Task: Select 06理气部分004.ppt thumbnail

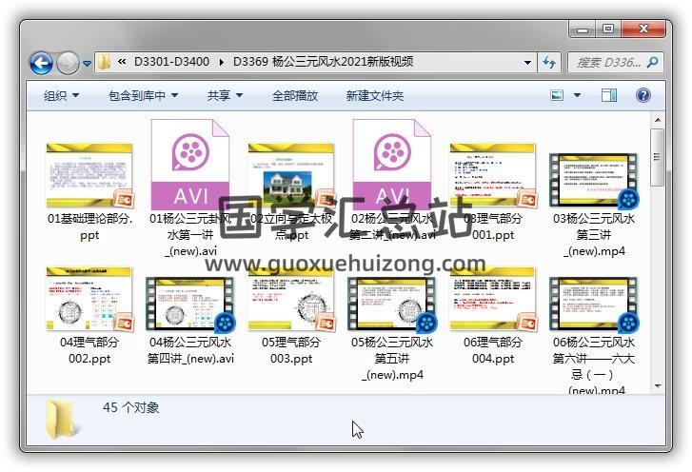Action: coord(492,299)
